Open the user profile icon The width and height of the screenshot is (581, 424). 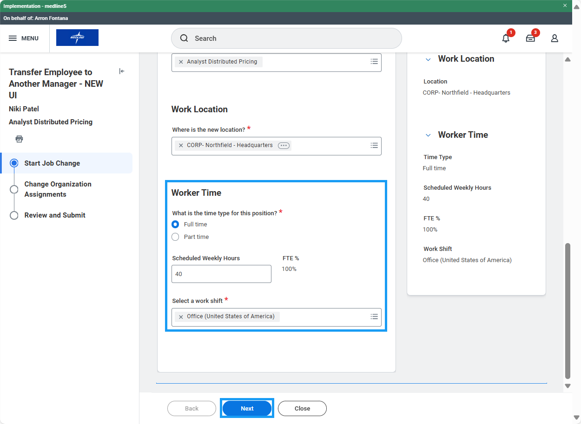(555, 39)
